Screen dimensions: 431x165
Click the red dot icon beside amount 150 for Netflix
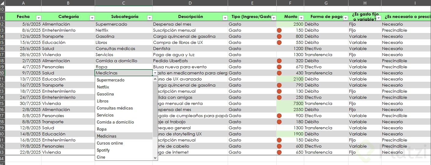[x=279, y=30]
